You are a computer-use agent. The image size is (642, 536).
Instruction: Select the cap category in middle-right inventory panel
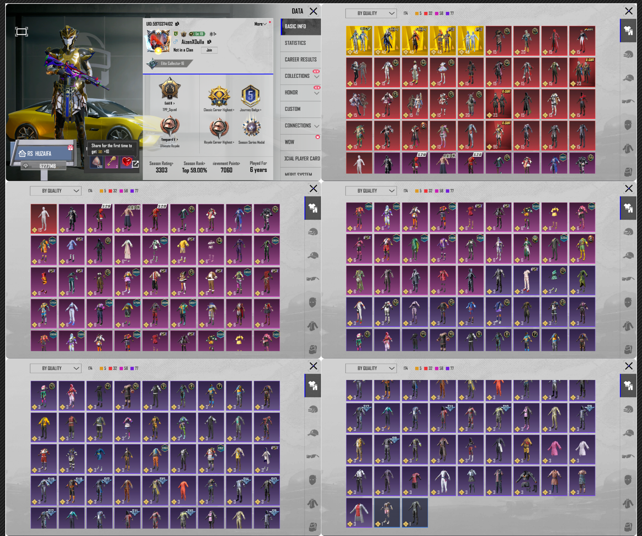click(628, 255)
